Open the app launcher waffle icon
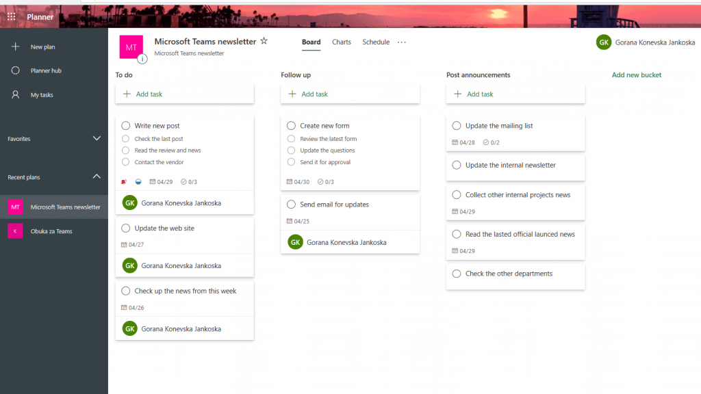The height and width of the screenshot is (394, 701). coord(11,16)
